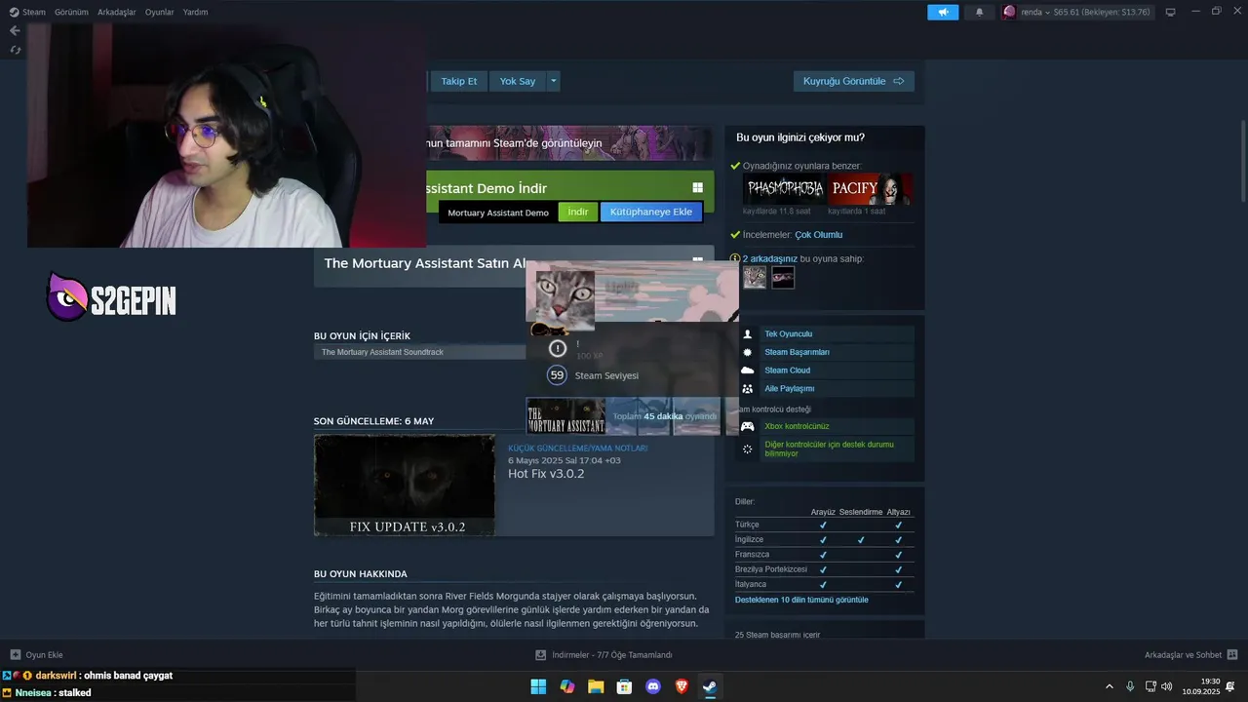Click the Steam taskbar icon
This screenshot has width=1248, height=702.
click(x=710, y=686)
